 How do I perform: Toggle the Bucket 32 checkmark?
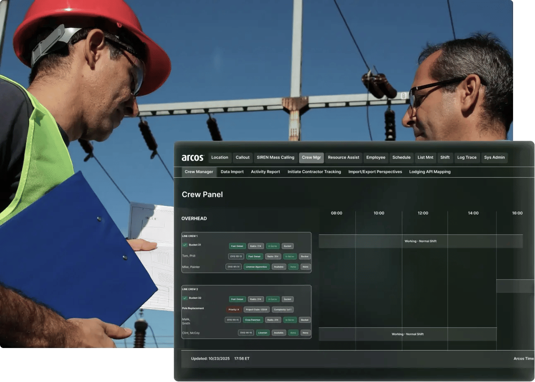pyautogui.click(x=185, y=298)
